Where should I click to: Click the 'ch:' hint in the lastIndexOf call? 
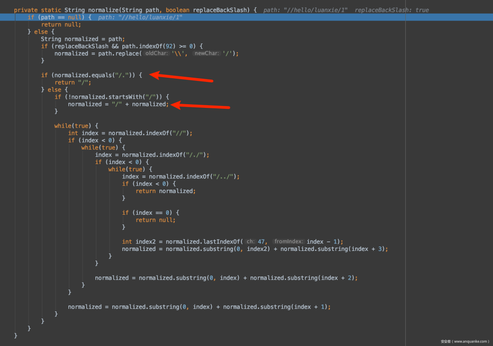click(x=250, y=241)
